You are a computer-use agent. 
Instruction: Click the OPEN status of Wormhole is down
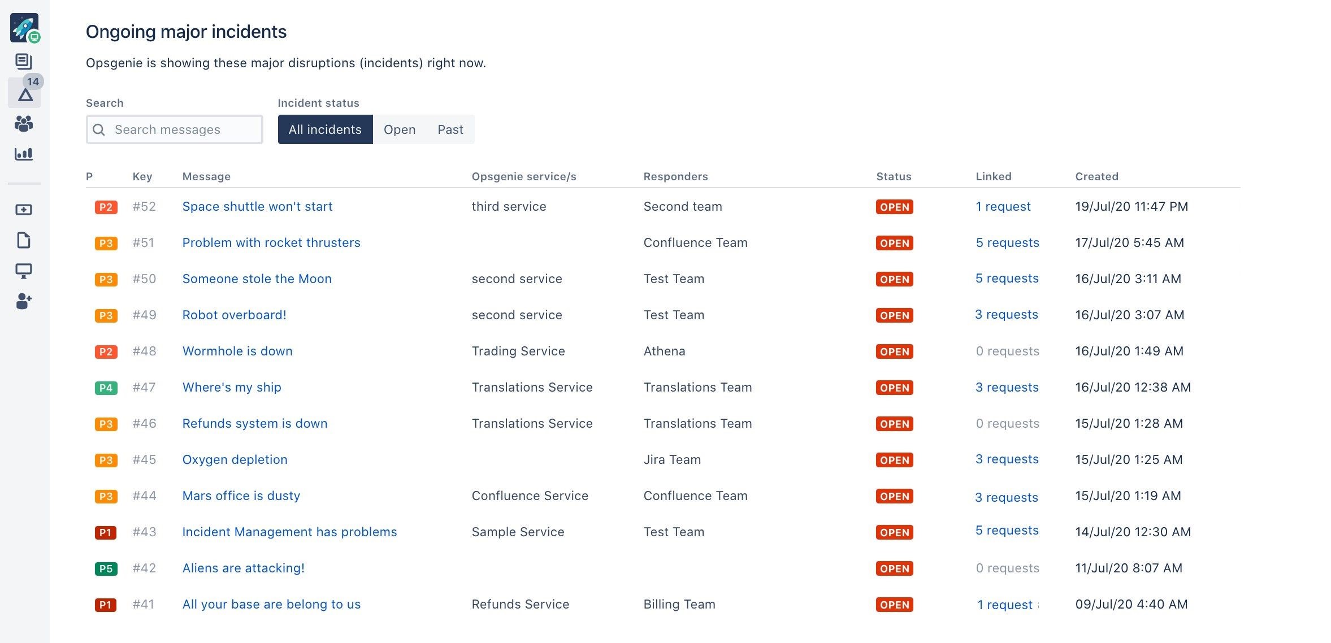(895, 351)
